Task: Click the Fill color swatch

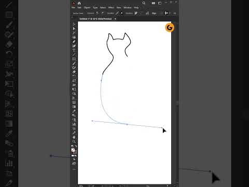Action: click(73, 150)
